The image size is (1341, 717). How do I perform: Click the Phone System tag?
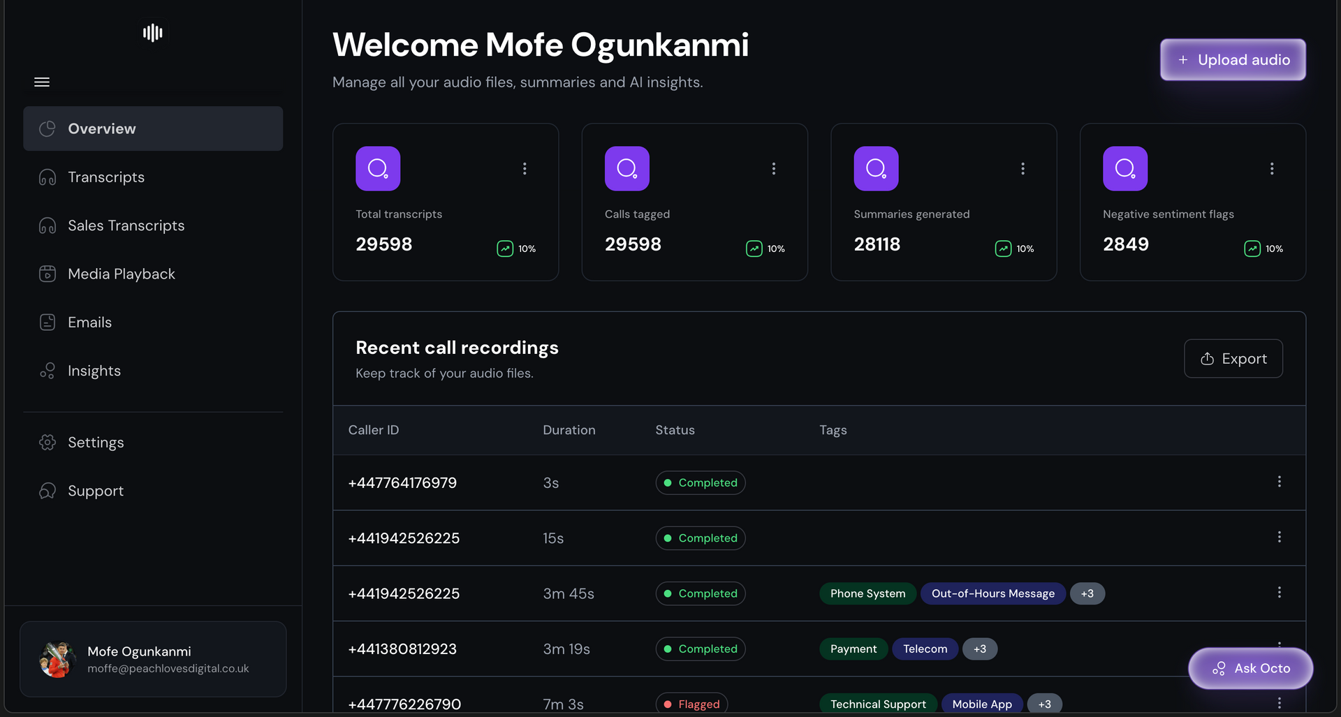pyautogui.click(x=867, y=593)
